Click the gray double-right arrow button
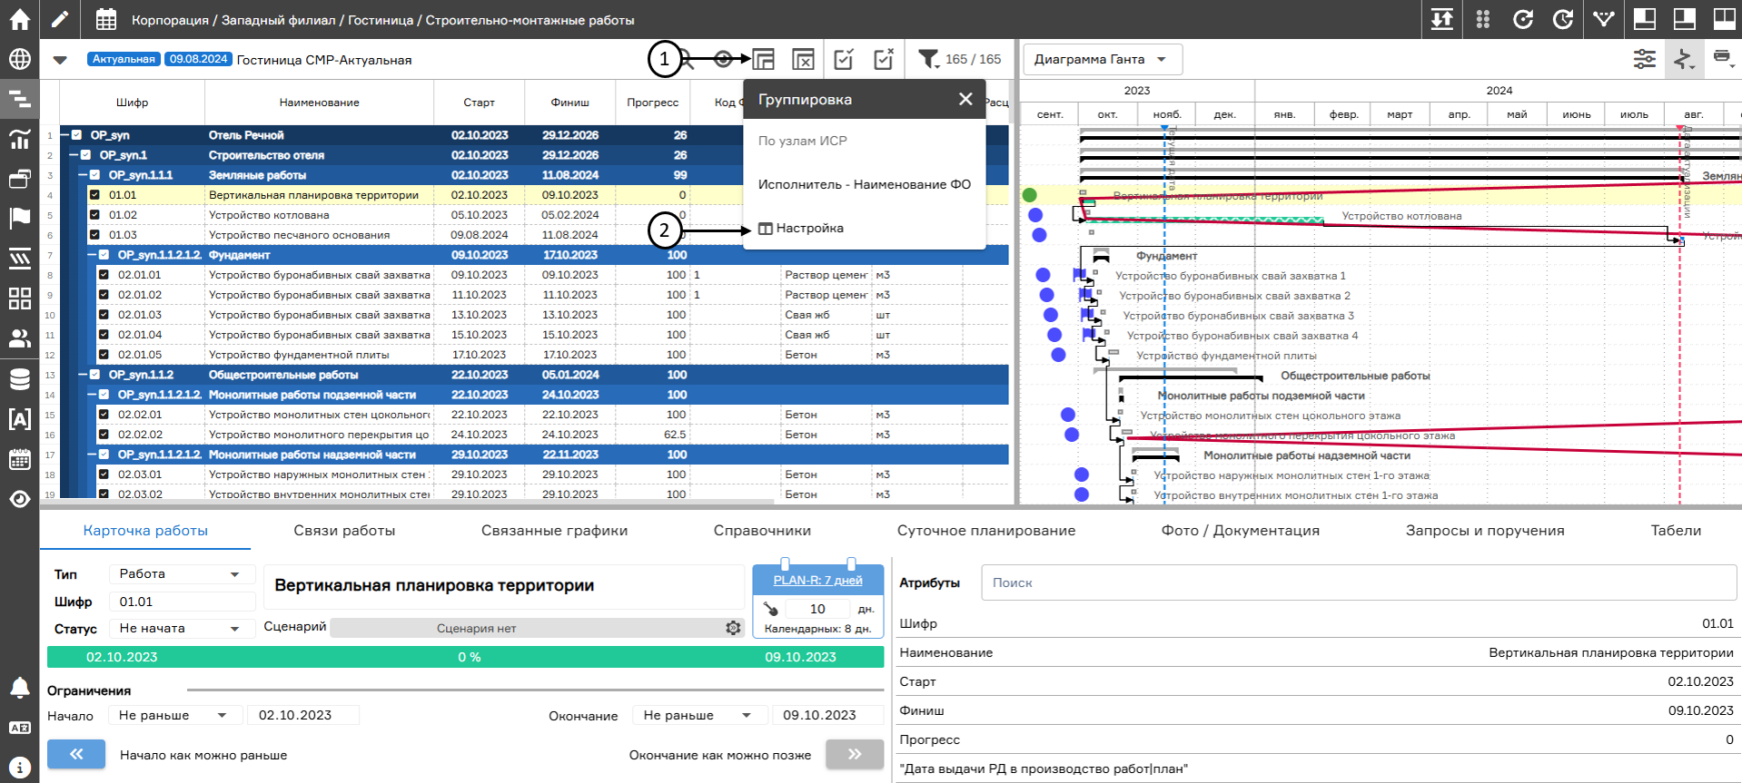This screenshot has height=783, width=1742. [x=855, y=754]
